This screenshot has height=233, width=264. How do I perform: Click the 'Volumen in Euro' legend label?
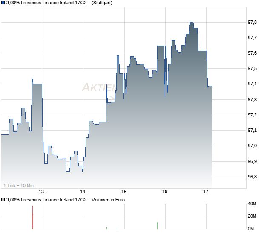point(108,200)
